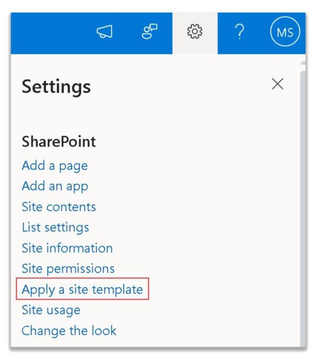Select Change the look
This screenshot has width=317, height=360.
tap(69, 330)
